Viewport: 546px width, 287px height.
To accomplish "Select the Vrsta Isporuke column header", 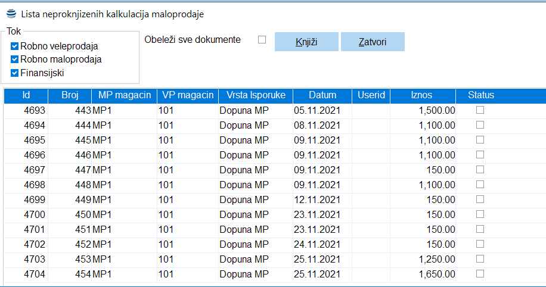I will click(x=252, y=95).
